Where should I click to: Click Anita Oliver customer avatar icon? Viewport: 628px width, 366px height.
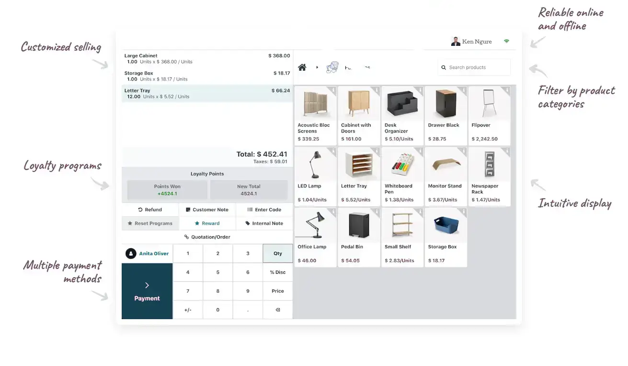coord(131,254)
